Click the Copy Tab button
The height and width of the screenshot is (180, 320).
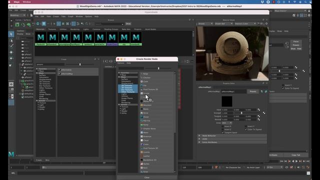click(296, 155)
